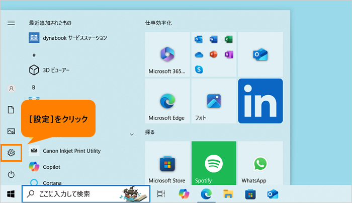
Task: Click the 仕事効率化 tile group header
Action: click(x=158, y=23)
